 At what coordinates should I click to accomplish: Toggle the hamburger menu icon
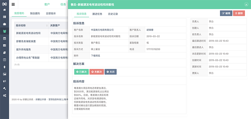13,4
